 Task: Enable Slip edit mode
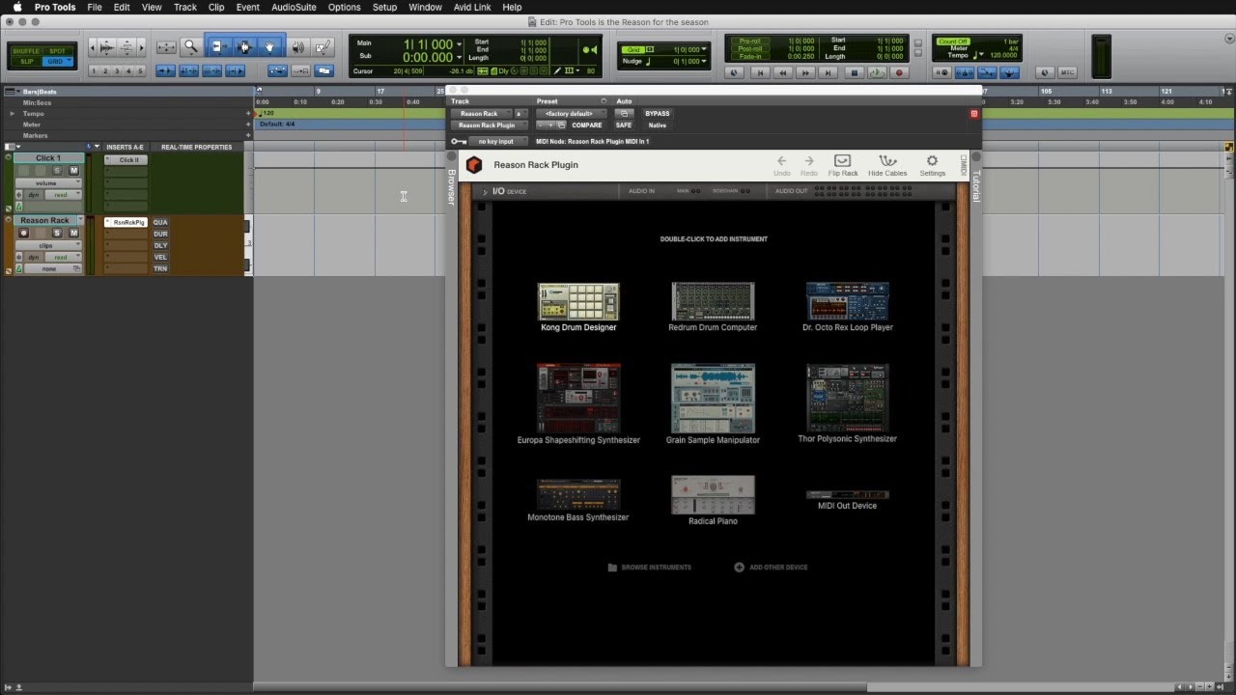(26, 62)
